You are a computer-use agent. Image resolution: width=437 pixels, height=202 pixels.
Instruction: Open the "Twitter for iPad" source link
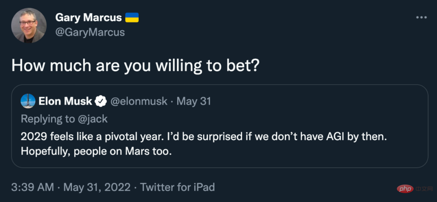click(x=177, y=187)
